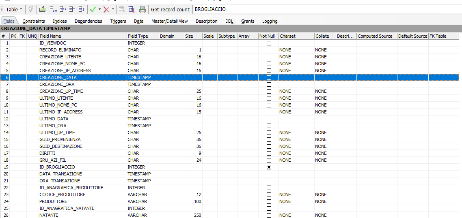Viewport: 462px width, 218px height.
Task: Toggle Not Null checkbox for PRODUTTORE
Action: pos(269,201)
